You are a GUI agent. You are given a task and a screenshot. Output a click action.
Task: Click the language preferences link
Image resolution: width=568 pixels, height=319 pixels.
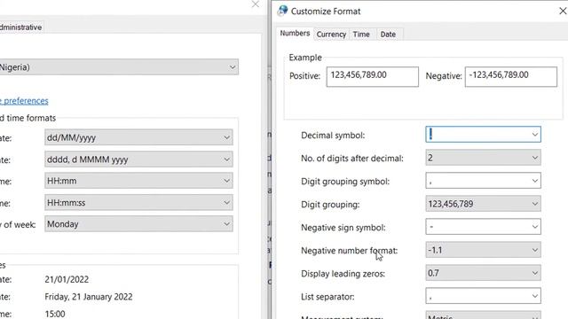click(x=24, y=101)
